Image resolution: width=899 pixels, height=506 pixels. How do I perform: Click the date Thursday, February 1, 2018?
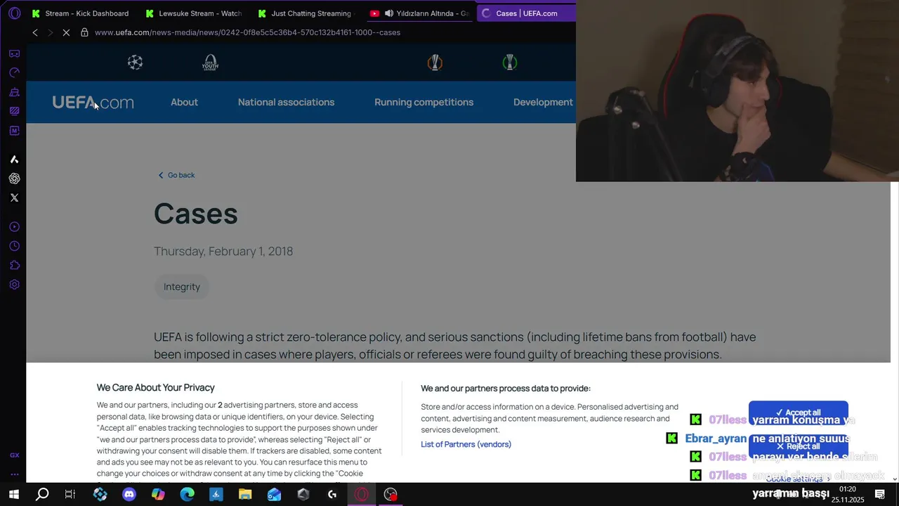pyautogui.click(x=223, y=251)
